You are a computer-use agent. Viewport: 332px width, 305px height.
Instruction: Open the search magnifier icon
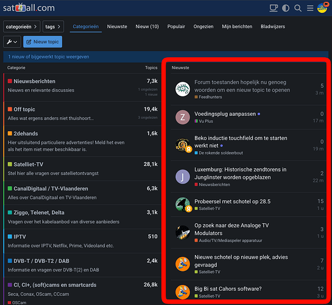[298, 9]
